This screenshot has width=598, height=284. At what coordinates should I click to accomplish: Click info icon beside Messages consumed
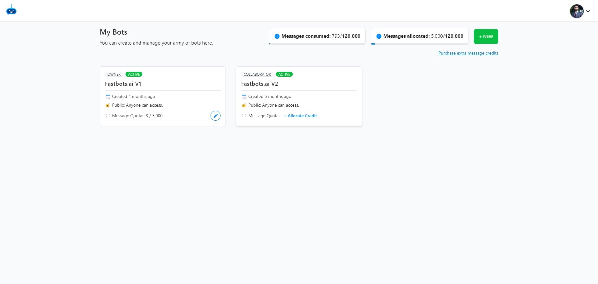coord(277,36)
